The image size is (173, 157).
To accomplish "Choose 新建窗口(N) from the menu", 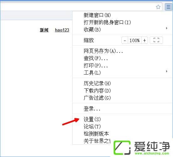I will (x=122, y=15).
